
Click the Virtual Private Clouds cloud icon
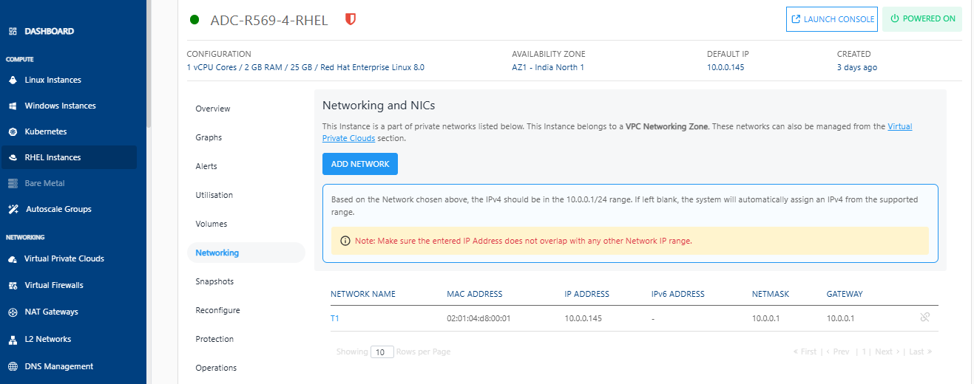click(13, 259)
